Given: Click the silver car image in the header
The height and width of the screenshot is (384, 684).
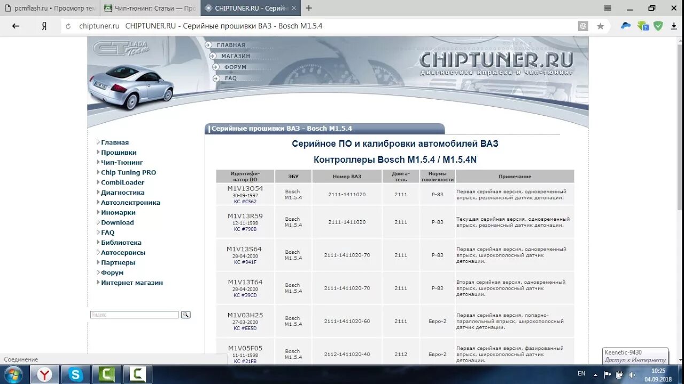Looking at the screenshot, I should 131,86.
